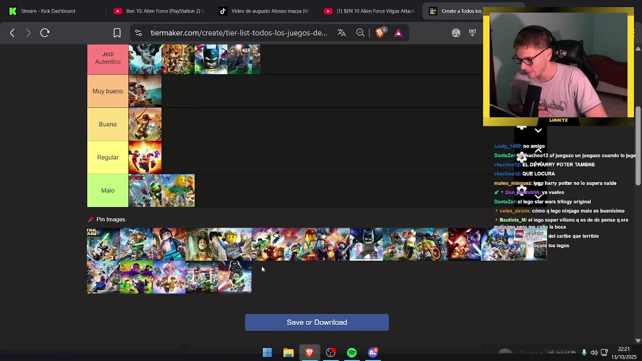Click the Pin Images heading text
Viewport: 642px width, 361px height.
pyautogui.click(x=111, y=220)
